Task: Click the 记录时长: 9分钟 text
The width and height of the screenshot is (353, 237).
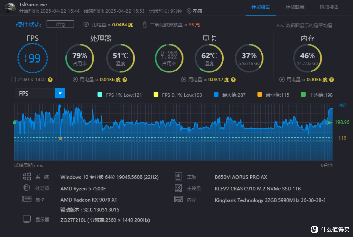Action: 165,11
